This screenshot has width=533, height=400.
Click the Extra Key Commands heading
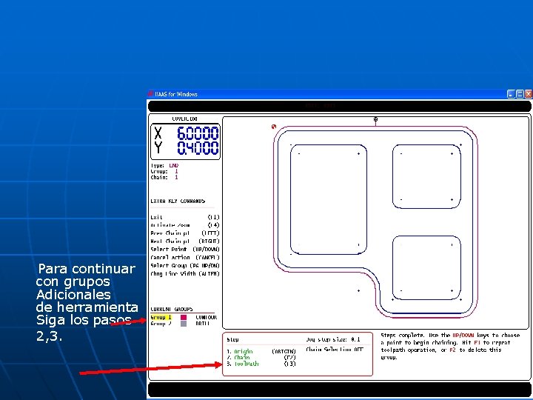pos(178,201)
